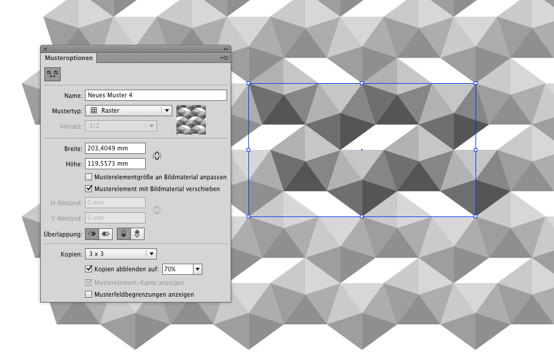The height and width of the screenshot is (358, 554).
Task: Select top-in-front overlap icon
Action: pyautogui.click(x=124, y=234)
